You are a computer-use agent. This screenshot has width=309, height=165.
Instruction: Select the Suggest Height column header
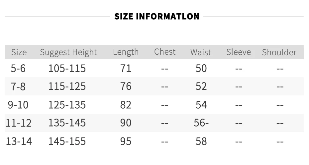tap(68, 52)
